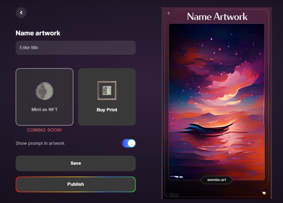Click the "Name Artwork" title on the card

[217, 17]
